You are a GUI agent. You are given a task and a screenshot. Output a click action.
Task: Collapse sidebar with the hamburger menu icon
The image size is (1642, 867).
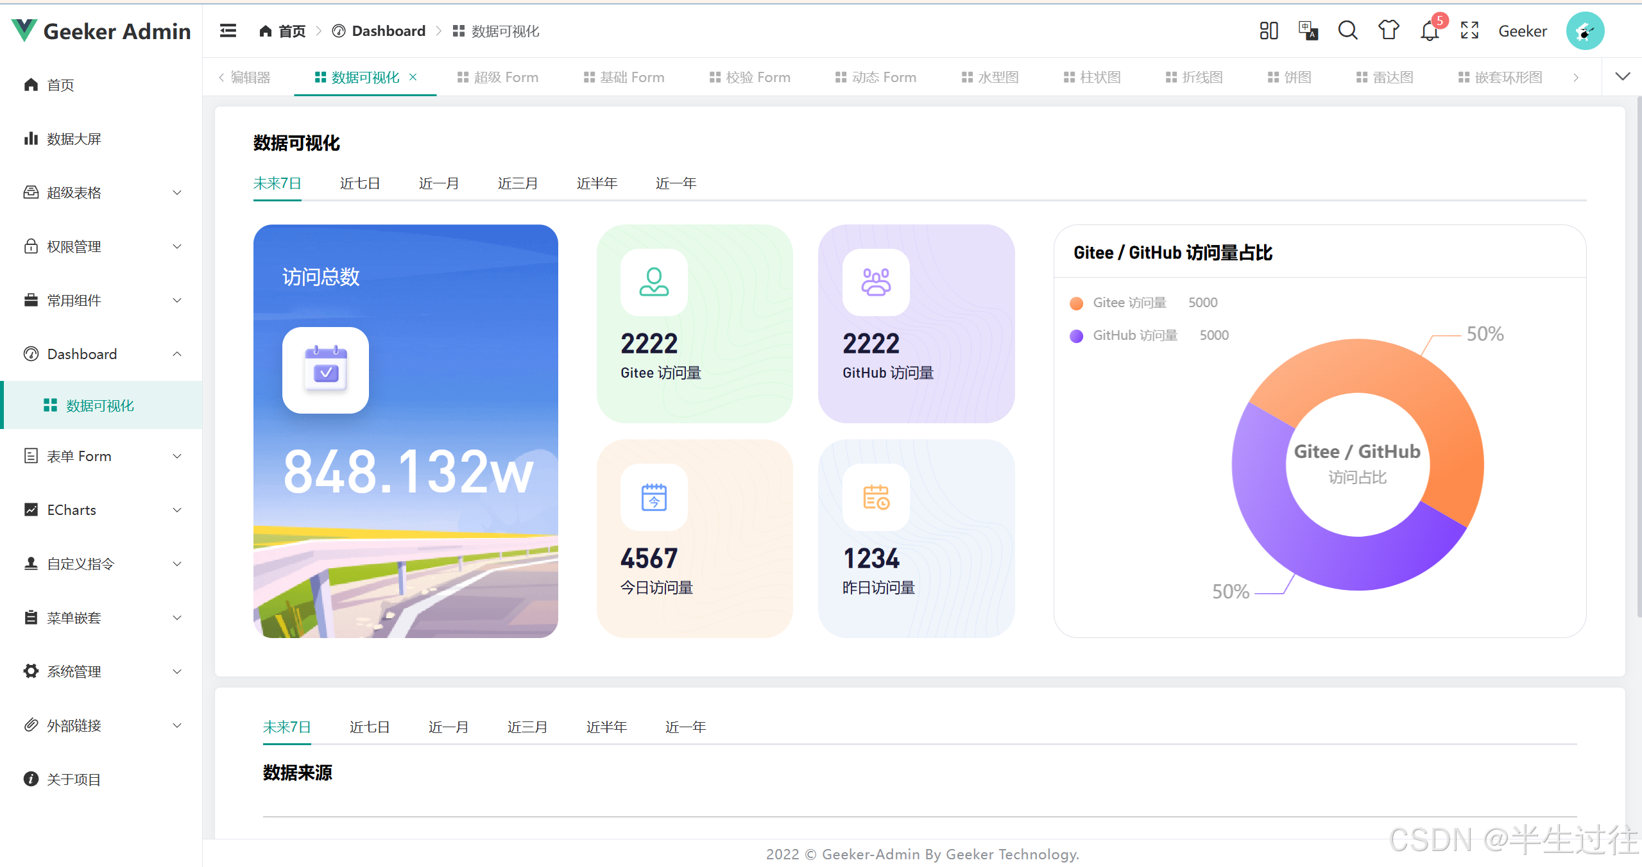228,31
